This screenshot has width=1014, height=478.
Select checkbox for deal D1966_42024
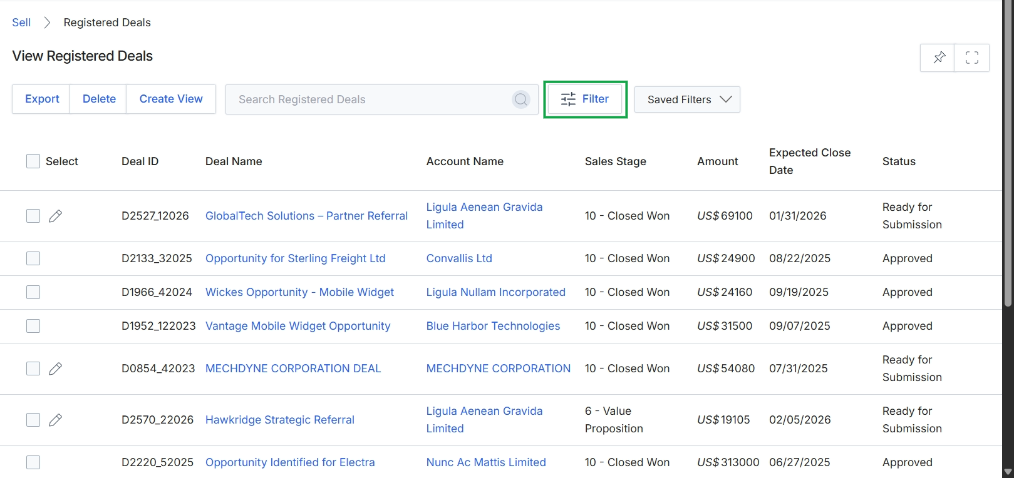click(33, 292)
